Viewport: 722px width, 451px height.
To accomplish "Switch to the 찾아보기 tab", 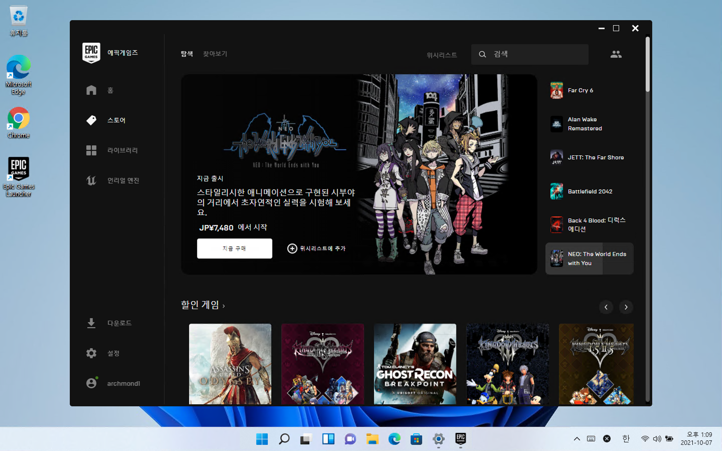I will point(215,54).
